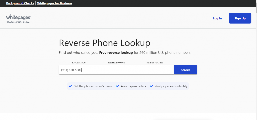Screen dimensions: 257x120
Task: Click the "Reverse Phone Lookup" heading
Action: tap(104, 43)
